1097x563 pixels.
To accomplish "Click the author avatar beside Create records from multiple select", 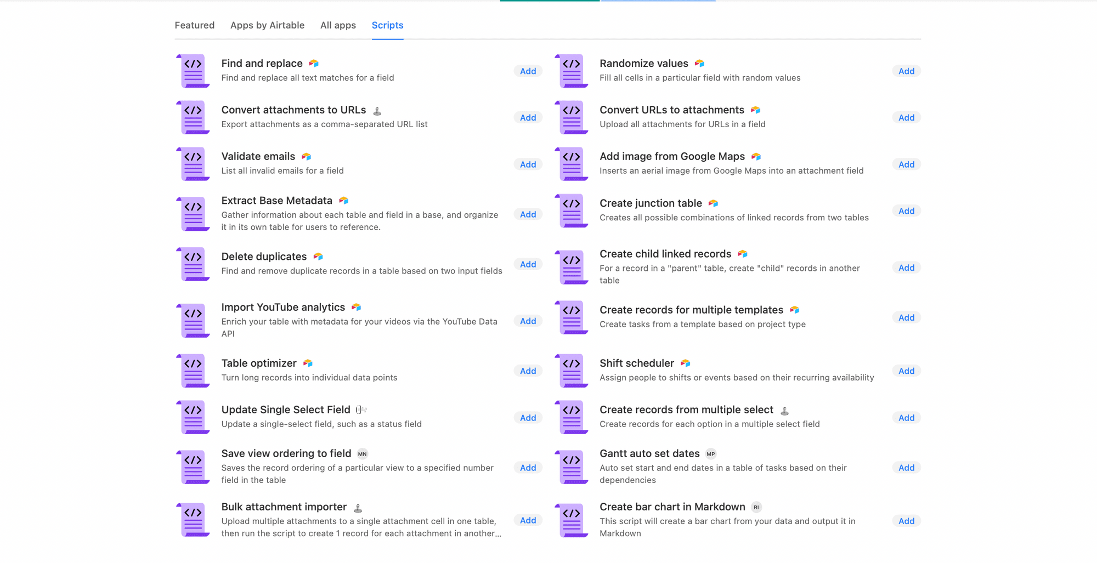I will [785, 411].
